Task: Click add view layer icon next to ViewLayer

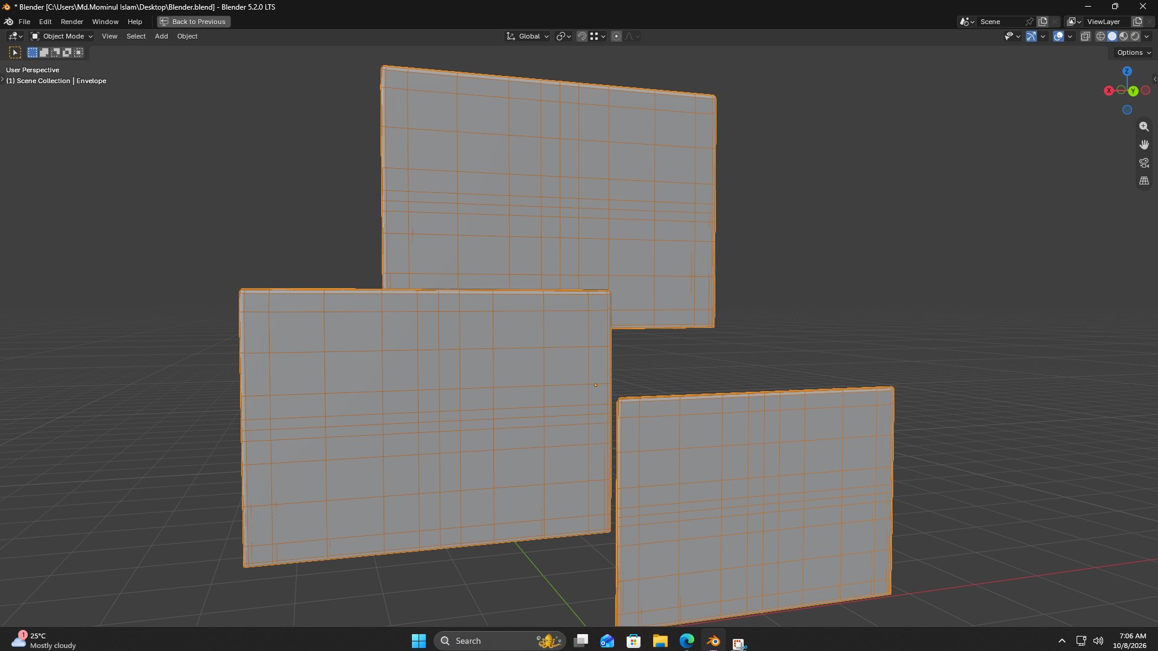Action: tap(1137, 22)
